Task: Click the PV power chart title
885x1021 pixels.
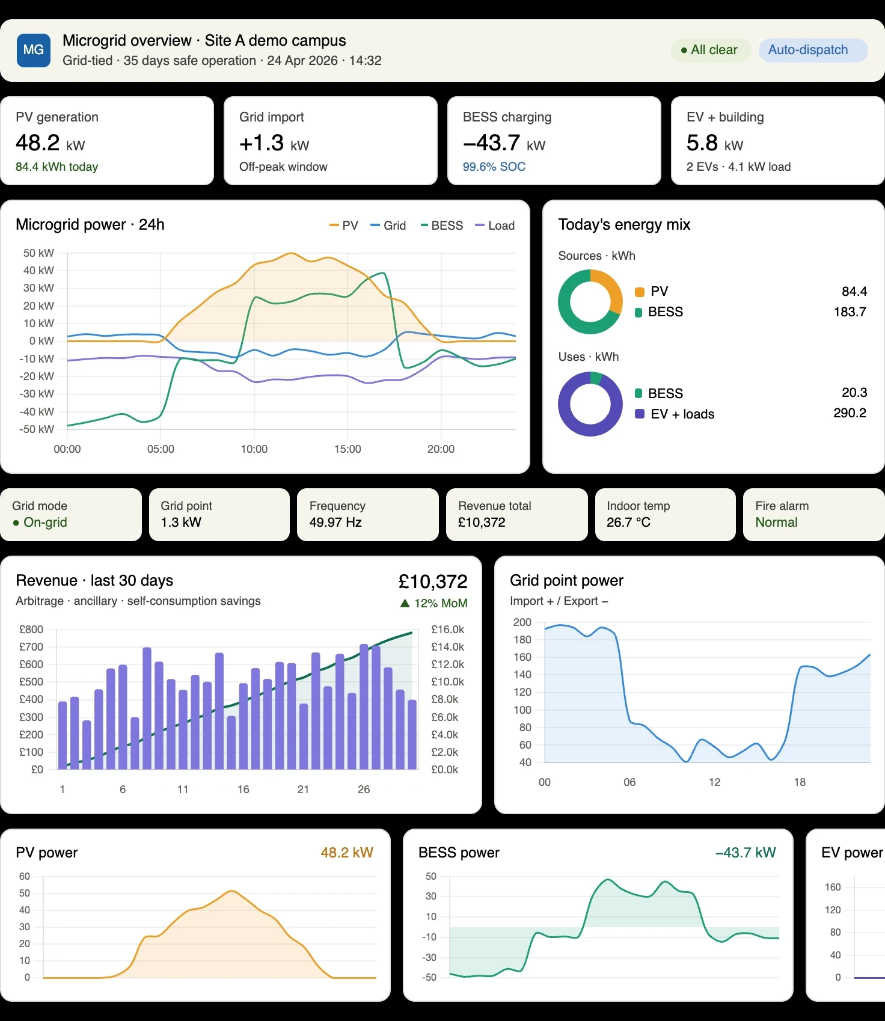Action: (x=47, y=853)
